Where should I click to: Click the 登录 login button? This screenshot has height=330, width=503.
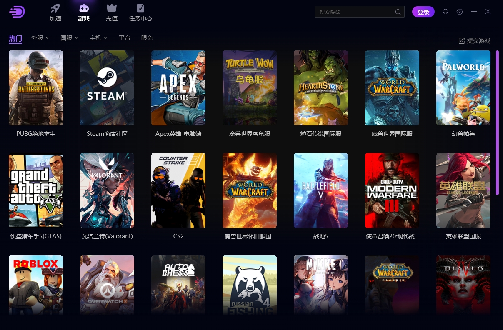423,12
